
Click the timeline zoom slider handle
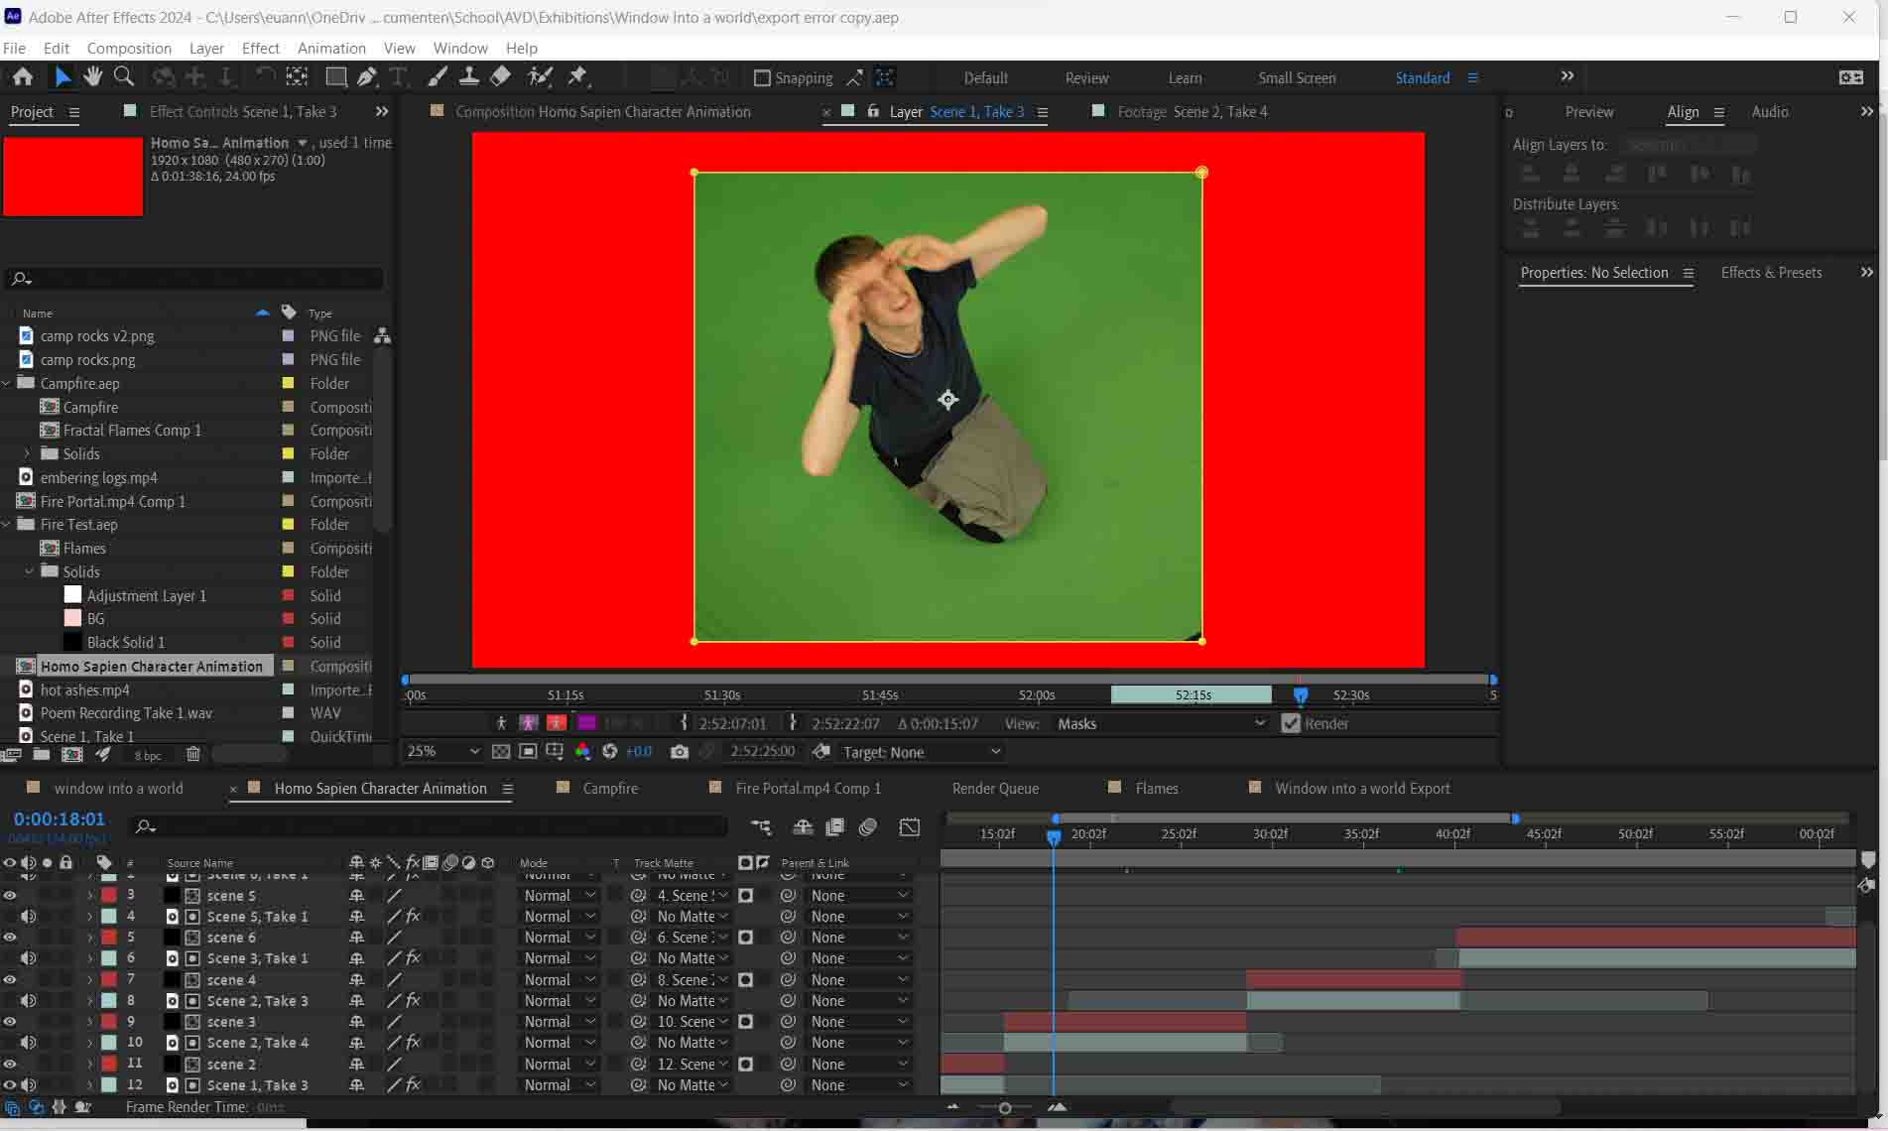(x=1005, y=1108)
